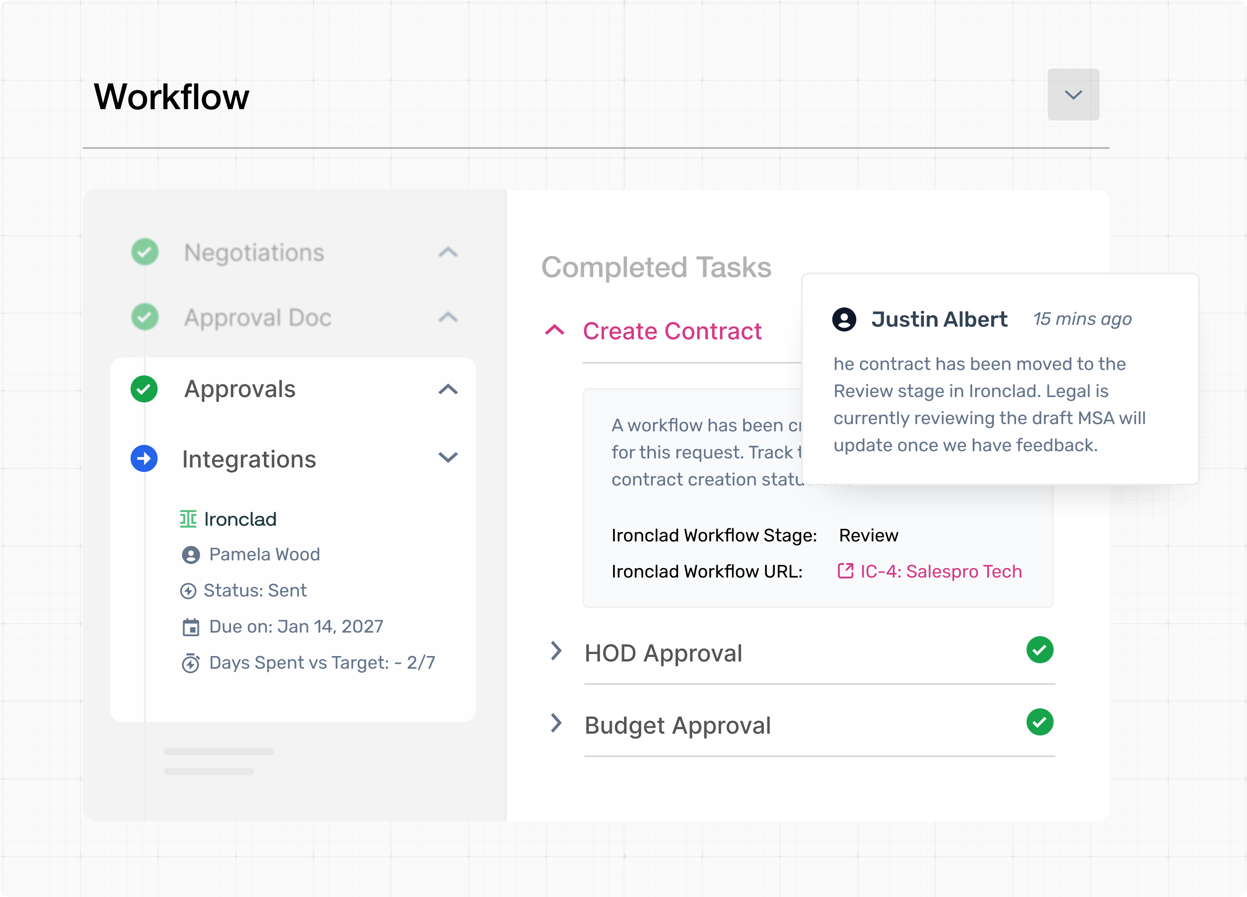Select the Negotiations stage
The width and height of the screenshot is (1247, 897).
(254, 252)
